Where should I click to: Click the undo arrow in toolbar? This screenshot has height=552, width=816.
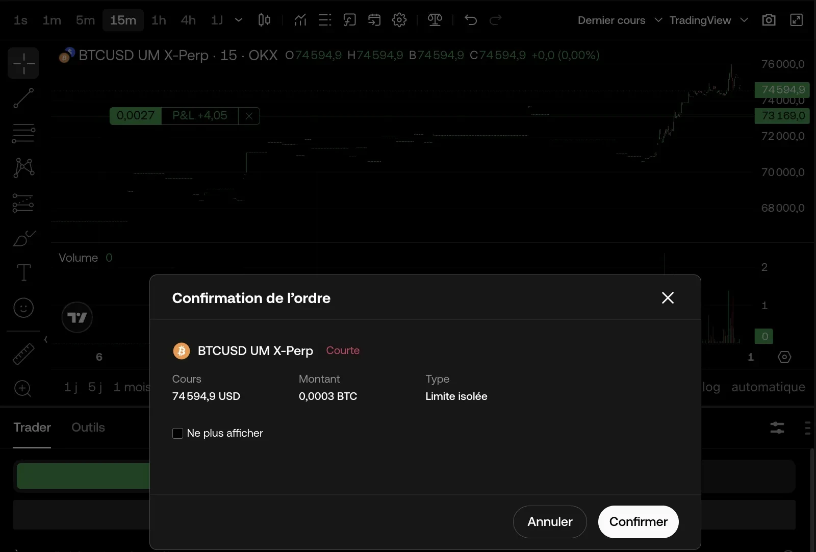pos(470,20)
